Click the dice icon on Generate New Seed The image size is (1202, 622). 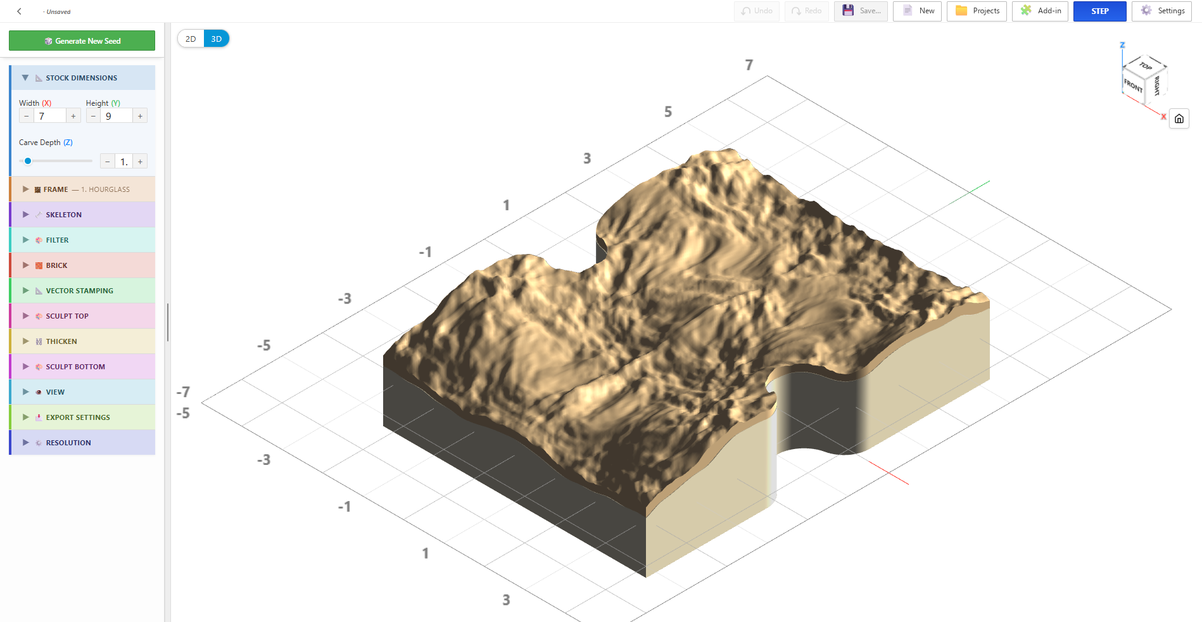[x=48, y=41]
